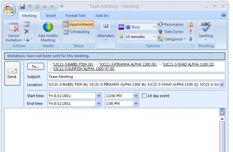Screen dimensions: 233x152
Task: Open the Options dialog launcher
Action: pyautogui.click(x=193, y=45)
